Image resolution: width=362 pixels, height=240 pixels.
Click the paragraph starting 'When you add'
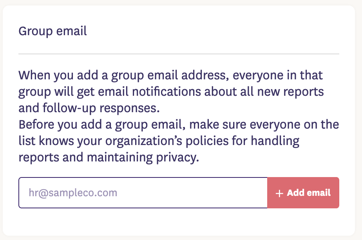coord(171,91)
